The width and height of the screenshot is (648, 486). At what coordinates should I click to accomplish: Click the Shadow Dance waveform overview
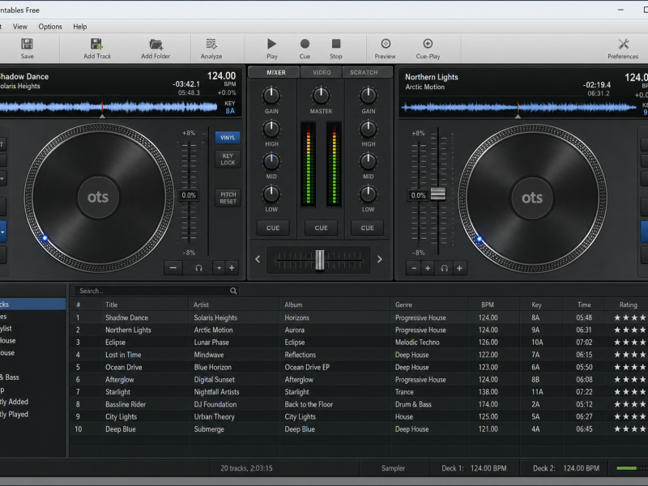pyautogui.click(x=109, y=108)
